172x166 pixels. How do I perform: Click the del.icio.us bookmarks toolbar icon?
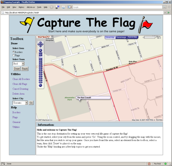58,7
